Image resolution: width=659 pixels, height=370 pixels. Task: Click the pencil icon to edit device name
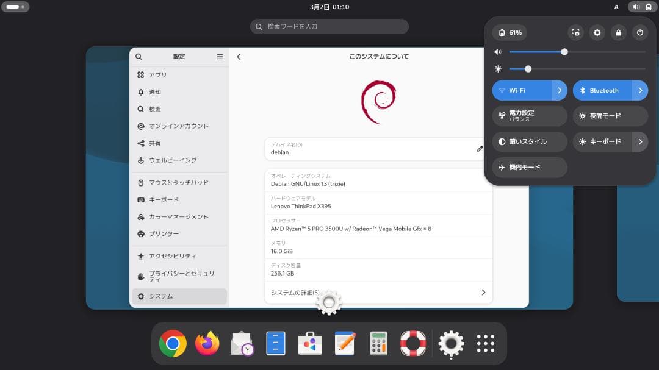point(480,148)
